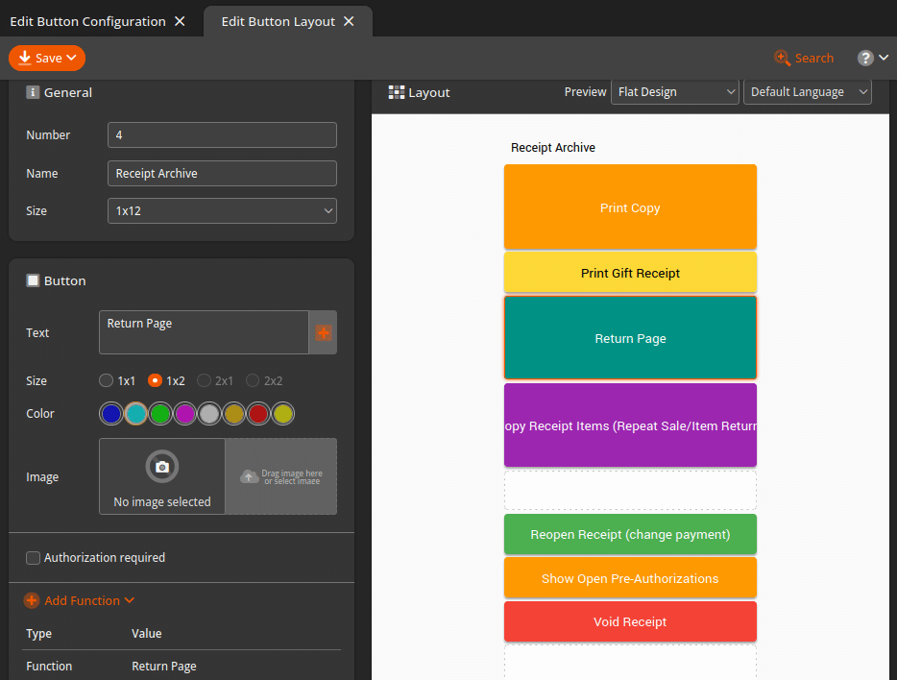This screenshot has height=680, width=897.
Task: Click the camera icon in Image box
Action: (x=162, y=467)
